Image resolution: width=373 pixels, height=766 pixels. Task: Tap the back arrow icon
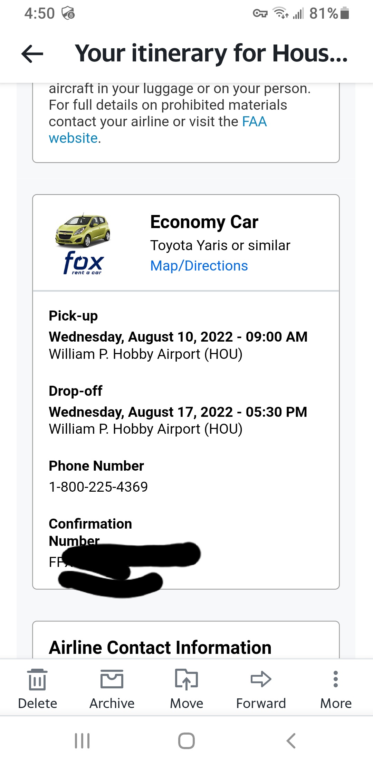pos(32,54)
